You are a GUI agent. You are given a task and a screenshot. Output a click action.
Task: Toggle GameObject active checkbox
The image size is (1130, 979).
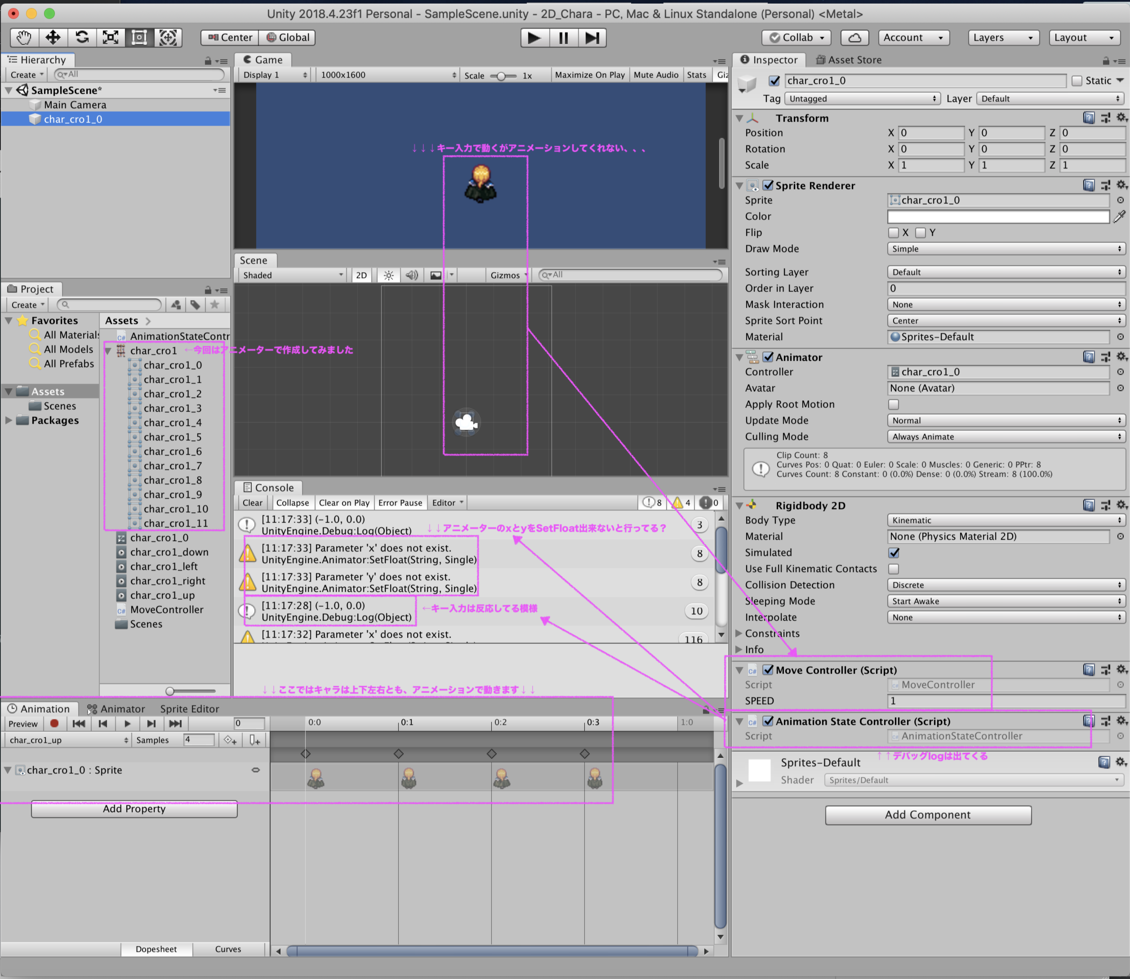(774, 81)
